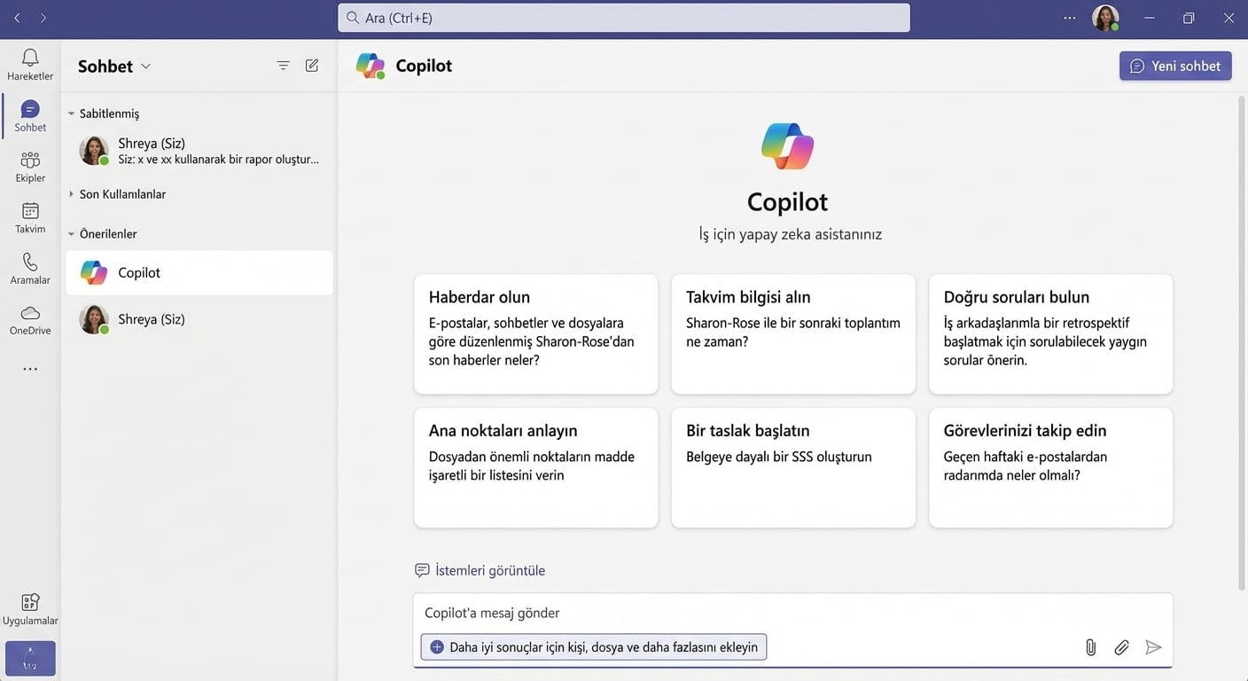
Task: Open the chat filter icon
Action: [x=283, y=65]
